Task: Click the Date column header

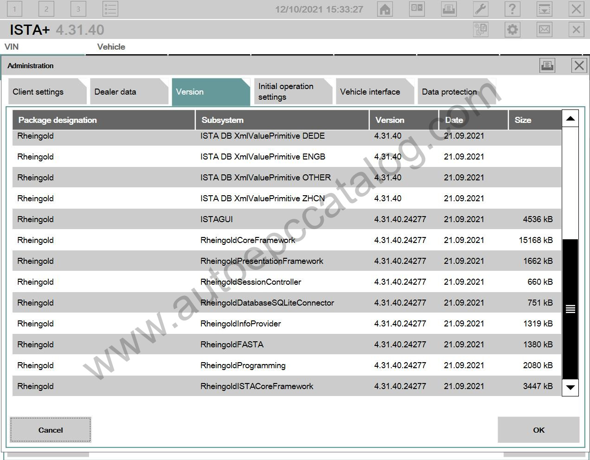Action: coord(474,120)
